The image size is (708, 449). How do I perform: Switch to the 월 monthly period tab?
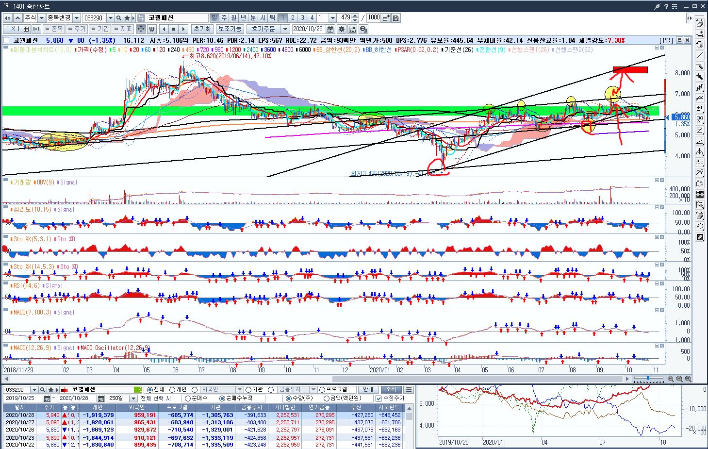tap(234, 17)
